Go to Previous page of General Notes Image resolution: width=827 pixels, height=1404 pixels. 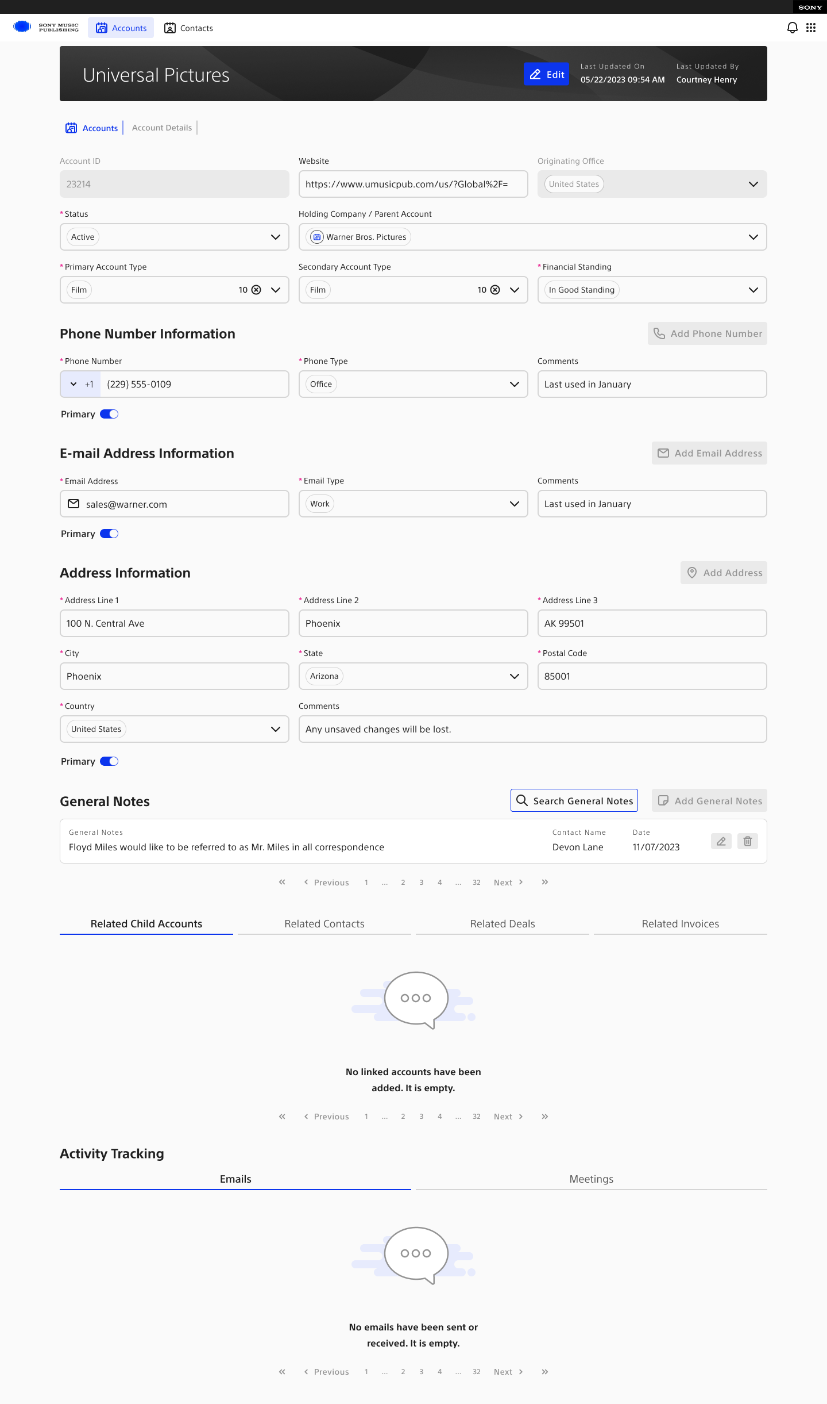326,883
